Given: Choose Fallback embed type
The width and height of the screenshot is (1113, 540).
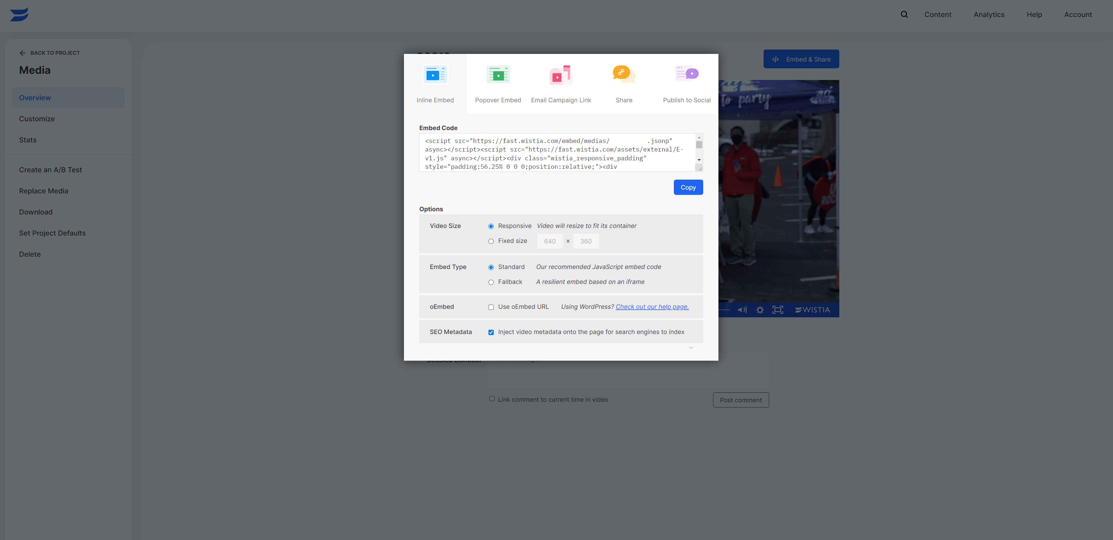Looking at the screenshot, I should pyautogui.click(x=491, y=282).
